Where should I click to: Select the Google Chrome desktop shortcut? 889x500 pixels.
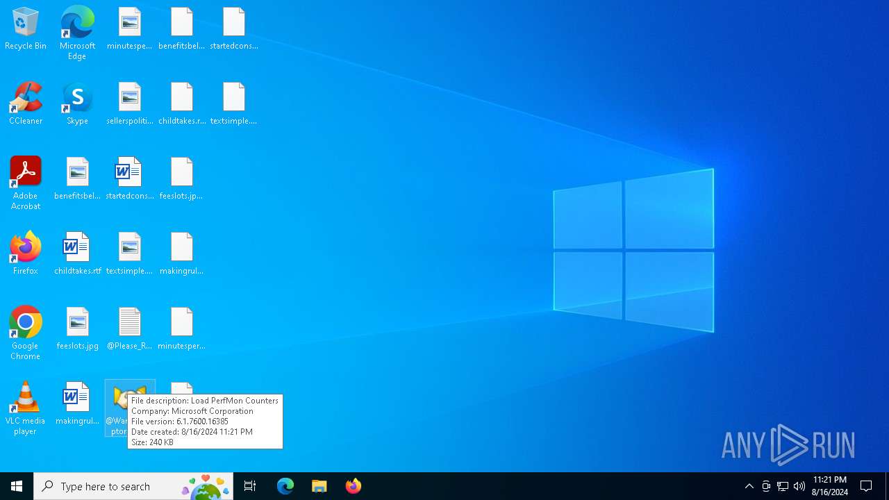26,333
